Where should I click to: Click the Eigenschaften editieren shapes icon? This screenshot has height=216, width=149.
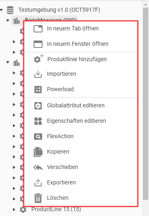point(38,121)
